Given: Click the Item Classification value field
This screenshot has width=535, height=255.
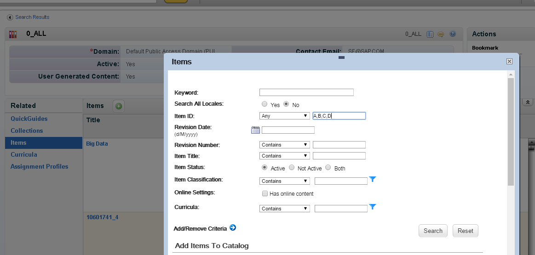Looking at the screenshot, I should [x=341, y=181].
